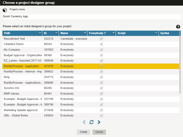Refresh the designer groups list

coord(91,122)
